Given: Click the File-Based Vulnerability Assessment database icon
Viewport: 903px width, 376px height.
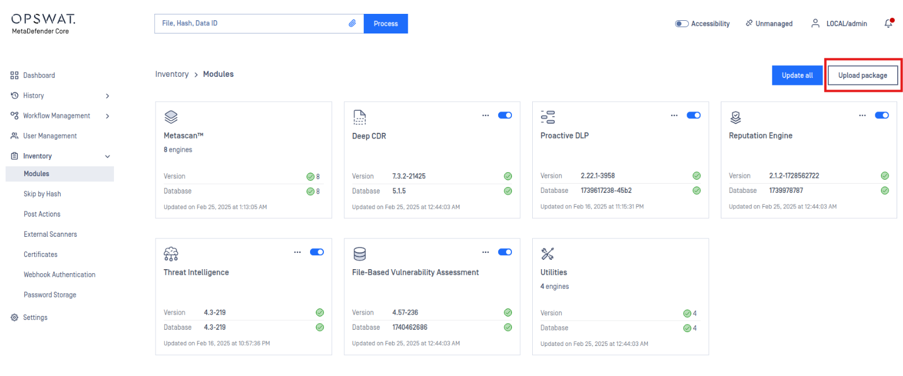Looking at the screenshot, I should [x=359, y=254].
